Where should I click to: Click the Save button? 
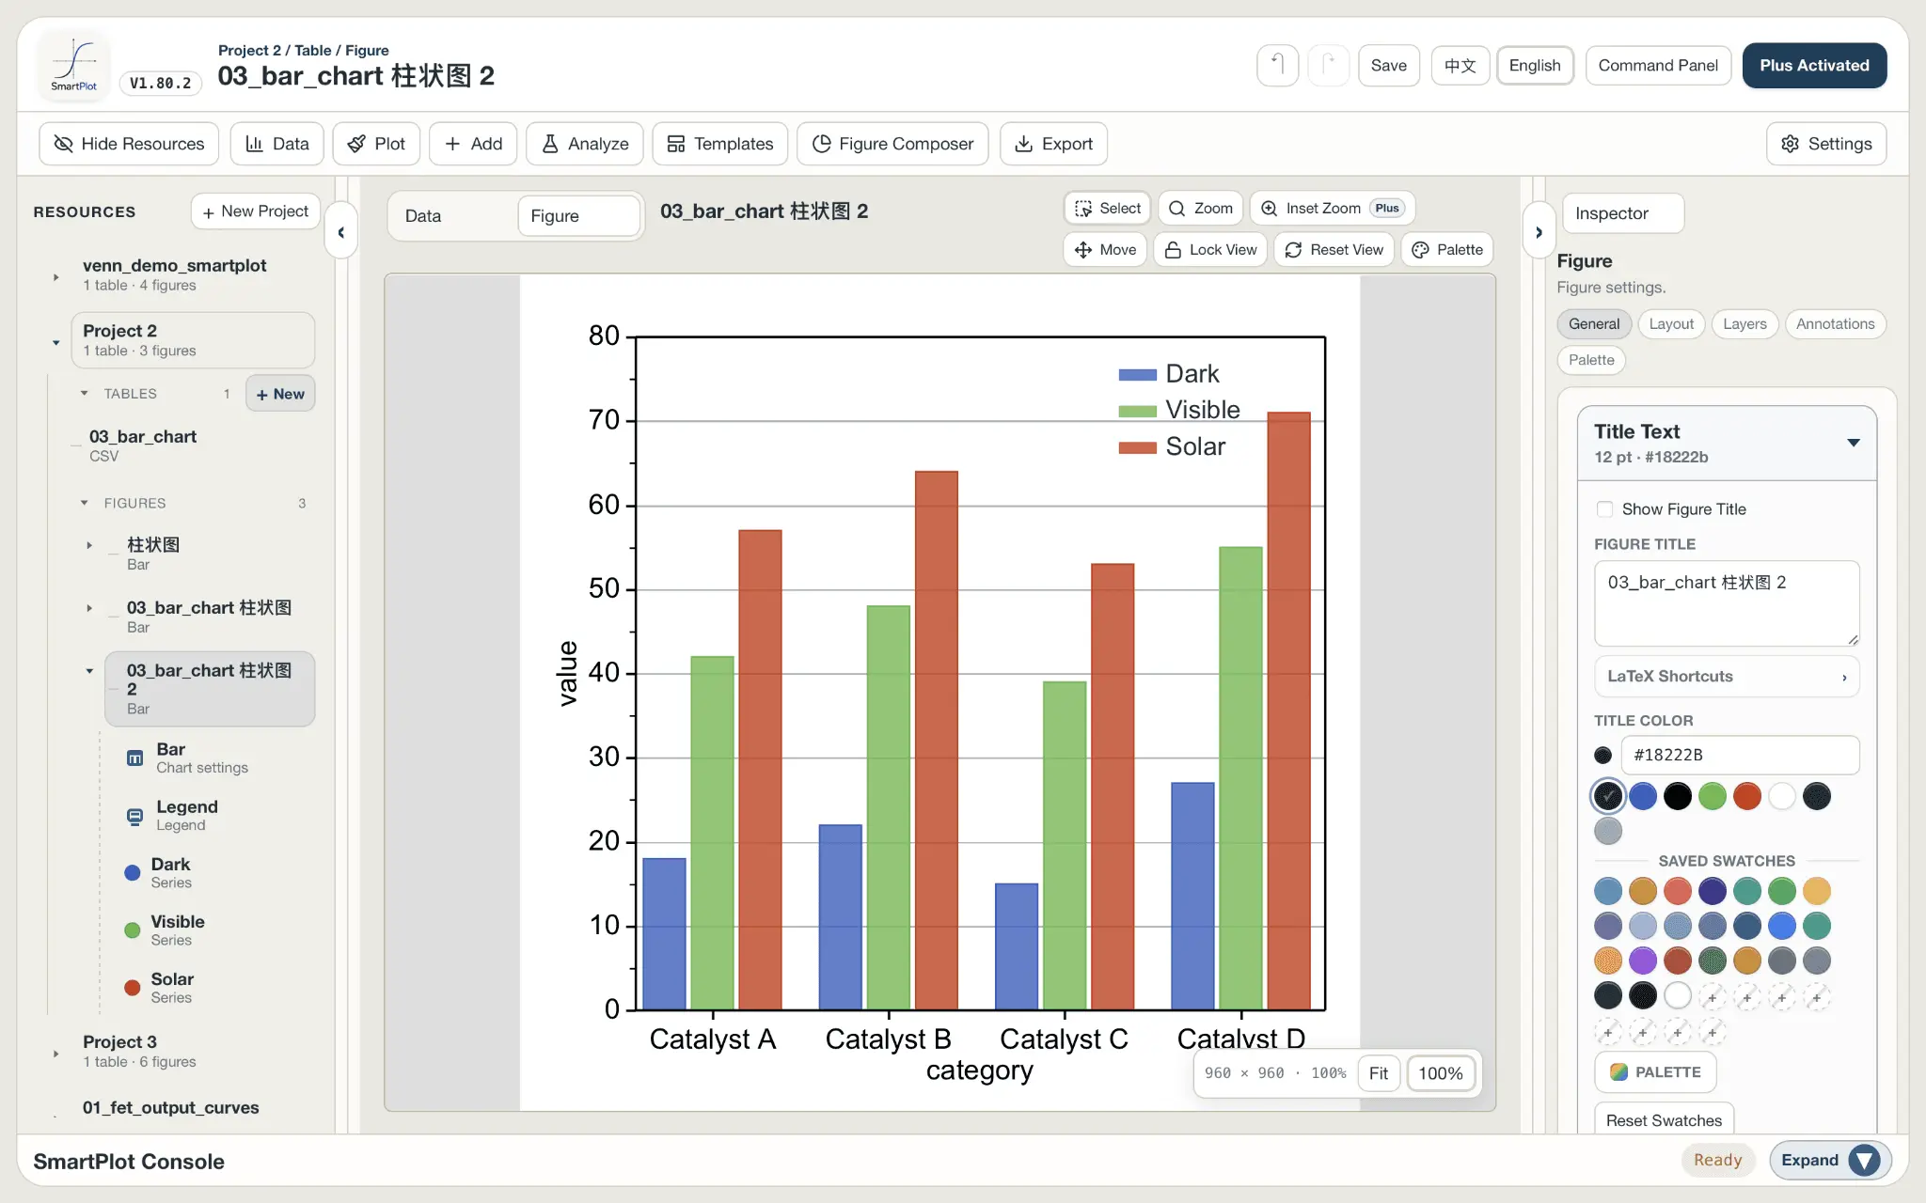click(1388, 65)
